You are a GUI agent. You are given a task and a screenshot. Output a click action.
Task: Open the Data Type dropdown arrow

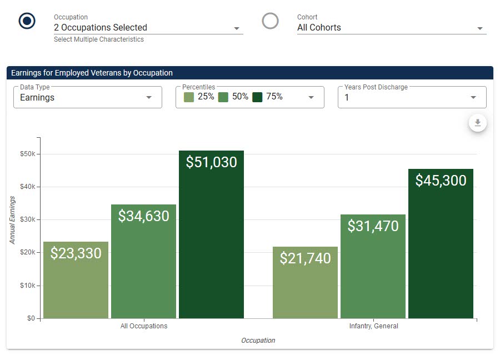click(x=148, y=97)
